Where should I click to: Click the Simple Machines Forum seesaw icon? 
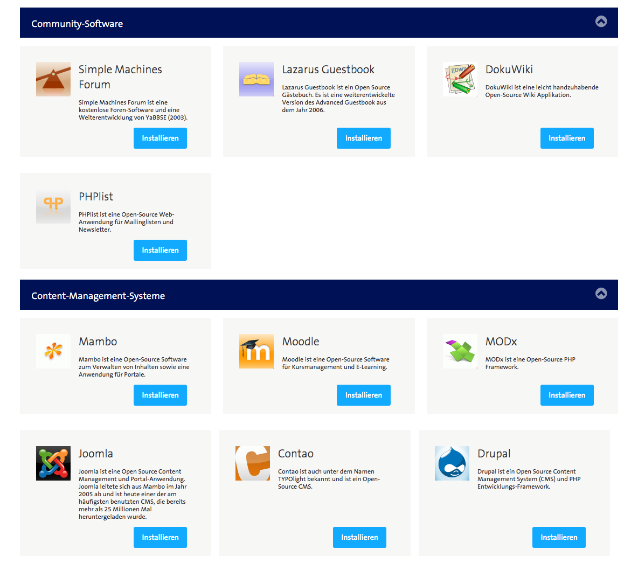(53, 79)
